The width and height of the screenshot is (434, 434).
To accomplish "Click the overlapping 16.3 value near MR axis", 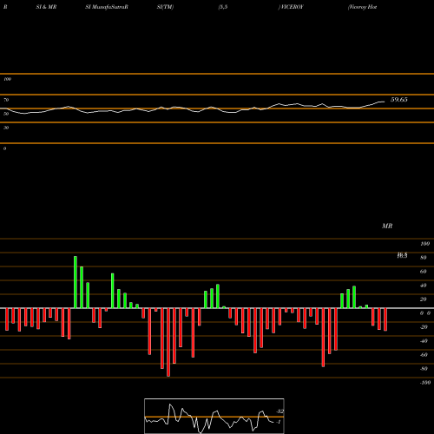I will click(402, 255).
